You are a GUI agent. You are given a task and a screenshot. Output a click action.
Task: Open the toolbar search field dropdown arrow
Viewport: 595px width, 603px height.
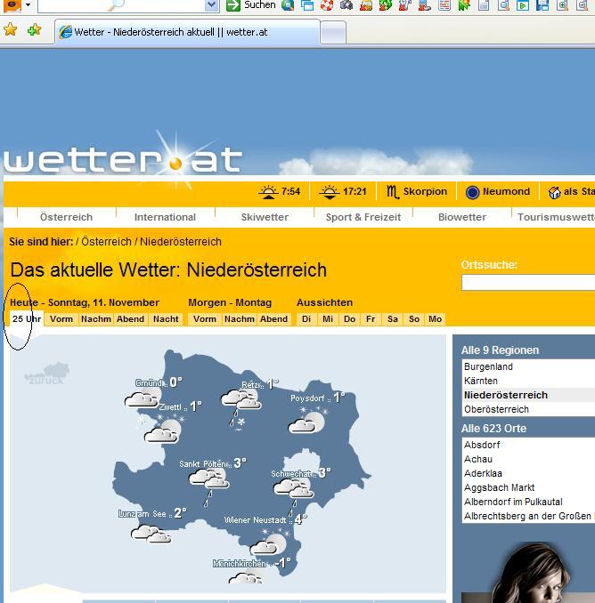pos(211,5)
